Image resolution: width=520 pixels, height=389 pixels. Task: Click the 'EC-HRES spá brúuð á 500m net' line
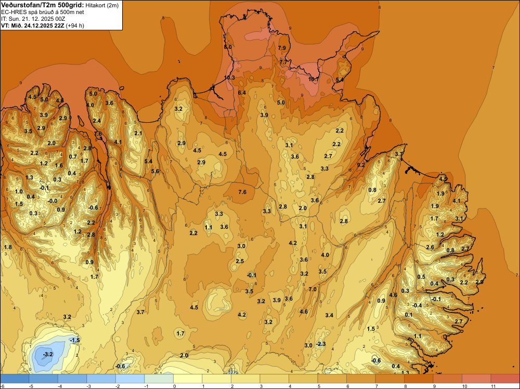click(43, 12)
